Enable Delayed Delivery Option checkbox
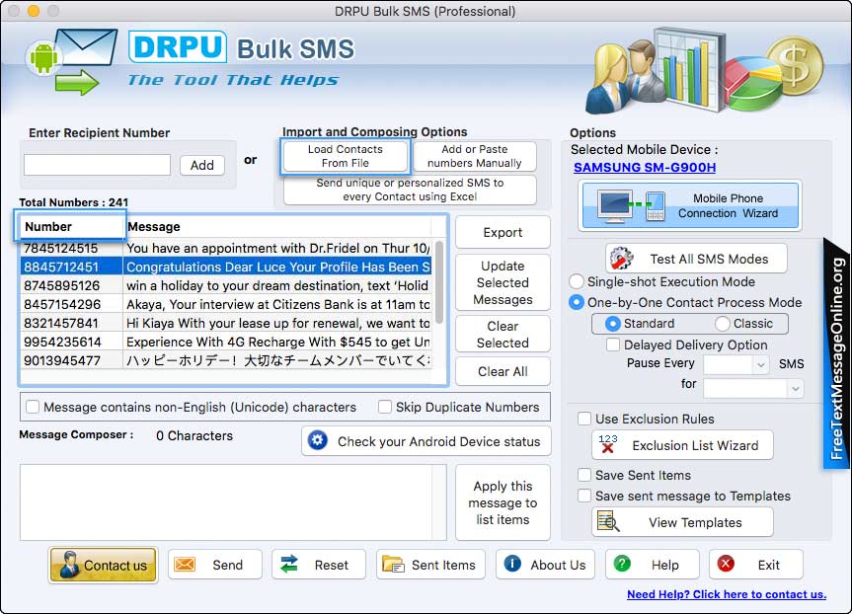Screen dimensions: 852x614 coord(613,345)
